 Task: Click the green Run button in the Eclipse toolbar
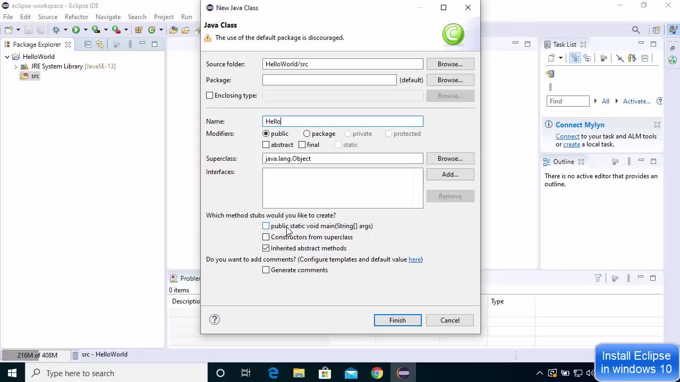76,30
